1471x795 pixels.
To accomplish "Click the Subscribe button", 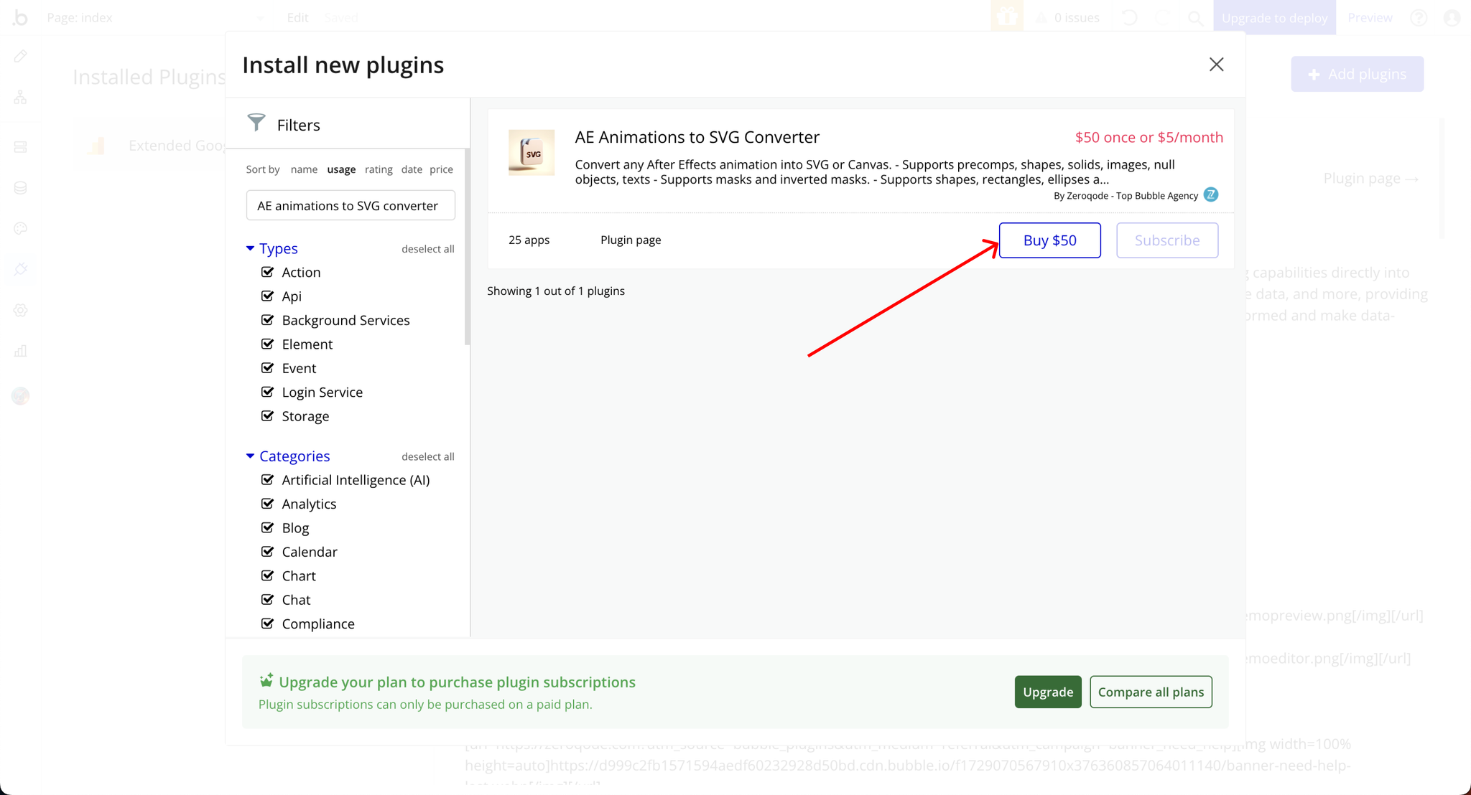I will pos(1167,240).
